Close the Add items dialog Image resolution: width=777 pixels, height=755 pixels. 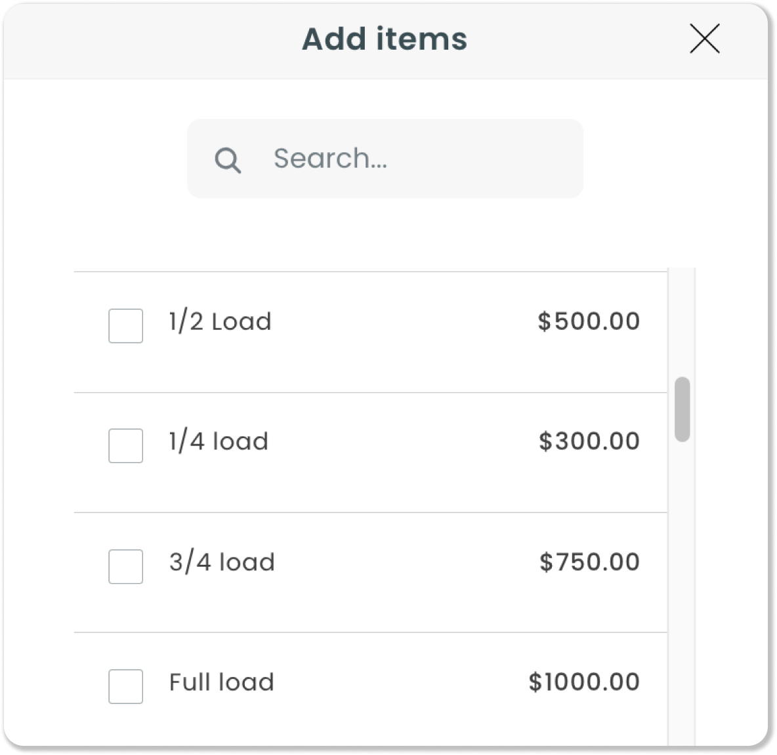tap(705, 39)
